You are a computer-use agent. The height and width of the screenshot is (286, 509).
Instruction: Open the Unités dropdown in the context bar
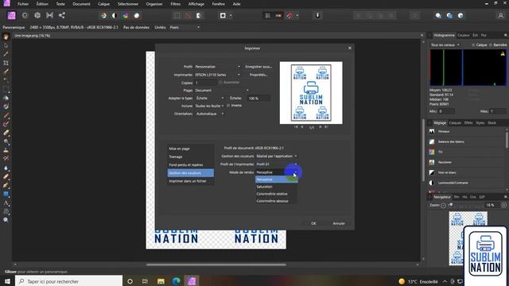tap(185, 28)
